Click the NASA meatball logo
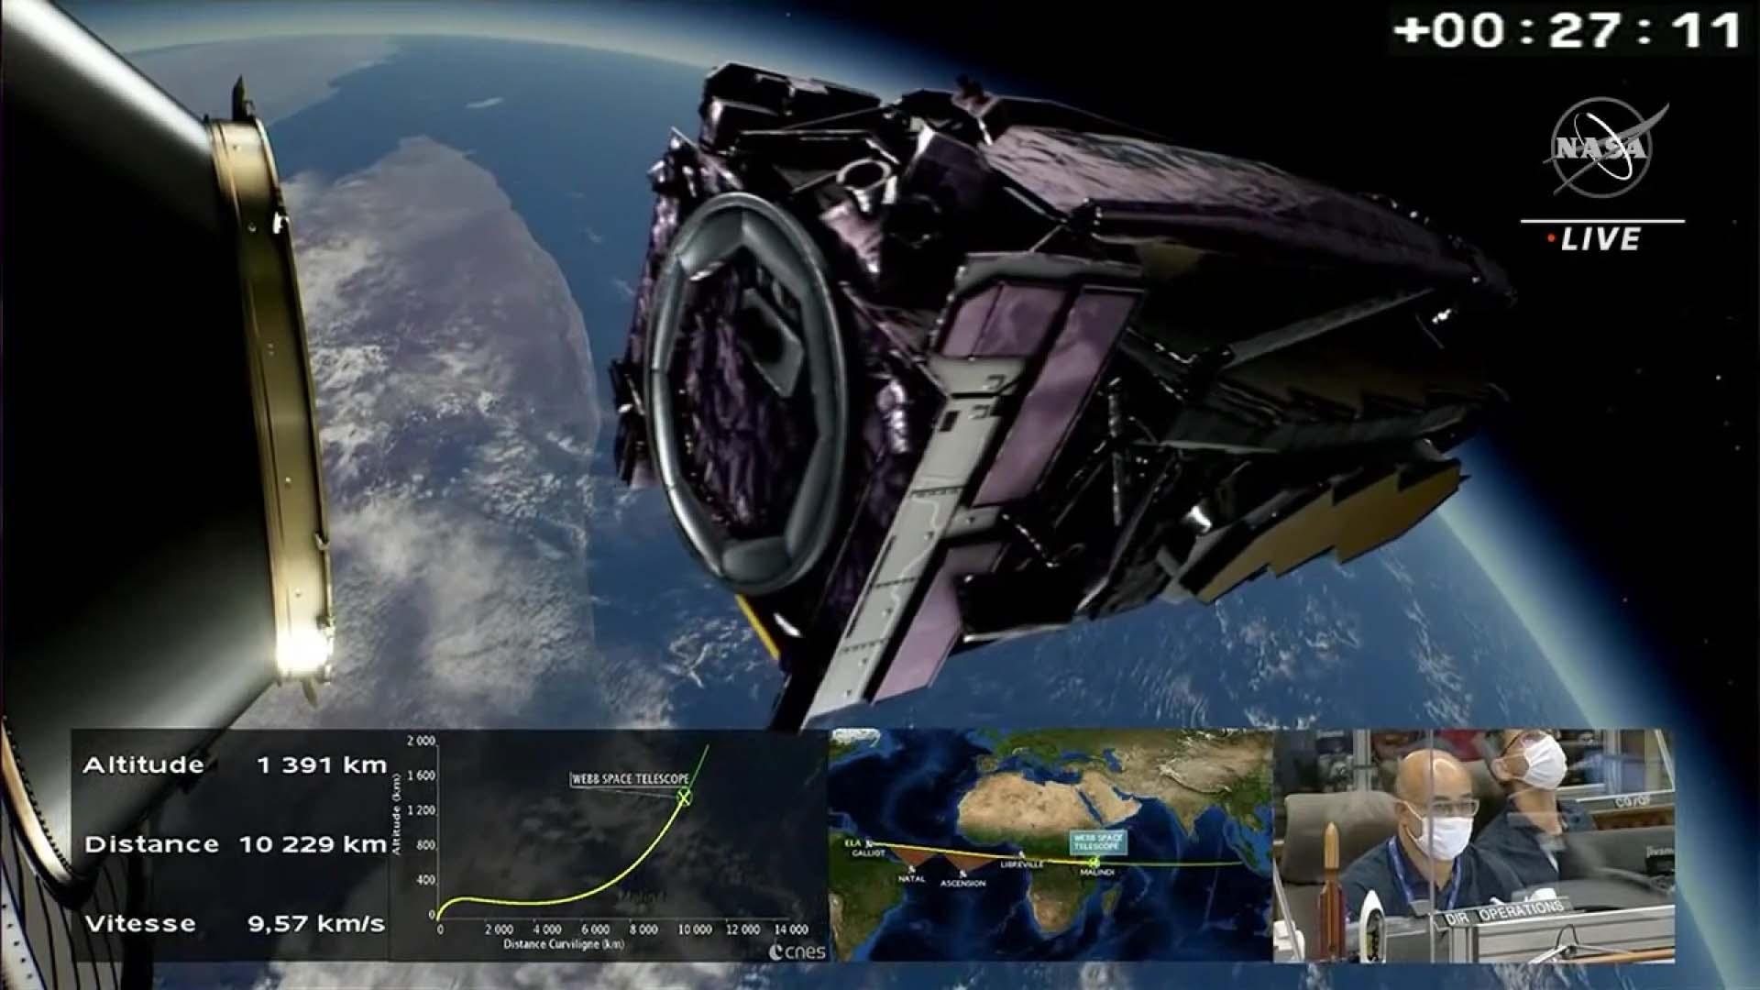 pos(1601,147)
